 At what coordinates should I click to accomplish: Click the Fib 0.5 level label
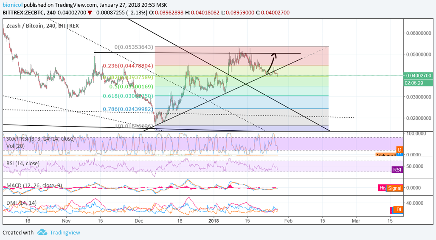(x=131, y=87)
